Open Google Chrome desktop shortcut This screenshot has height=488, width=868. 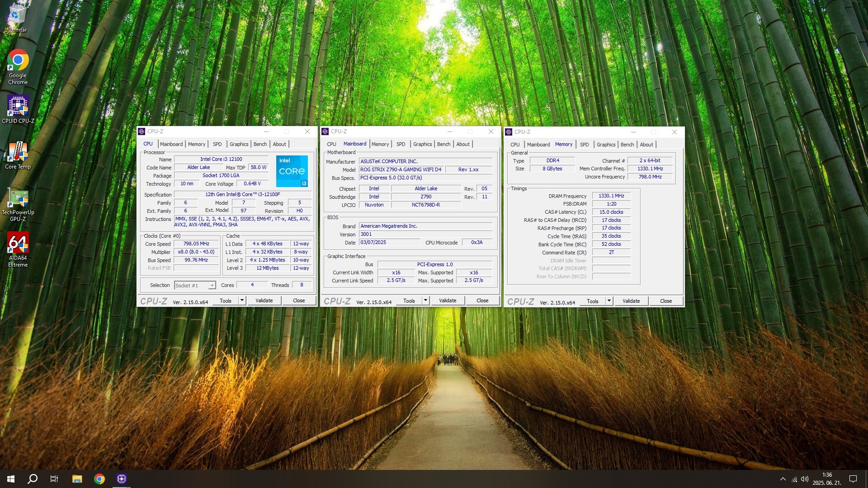pyautogui.click(x=18, y=61)
